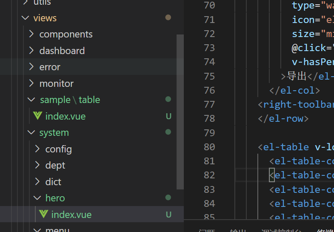Expand the config folder chevron
This screenshot has height=232, width=334.
pyautogui.click(x=37, y=149)
